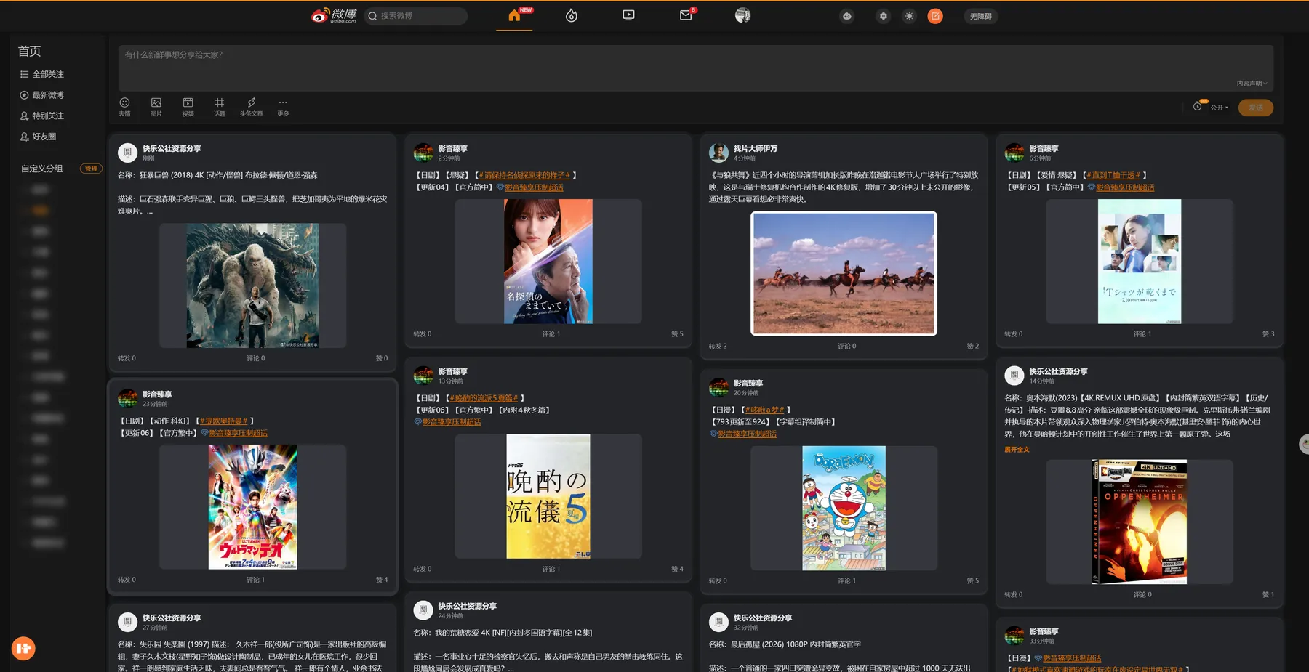This screenshot has width=1309, height=672.
Task: Open 拽片大师伊万 username link
Action: [756, 148]
